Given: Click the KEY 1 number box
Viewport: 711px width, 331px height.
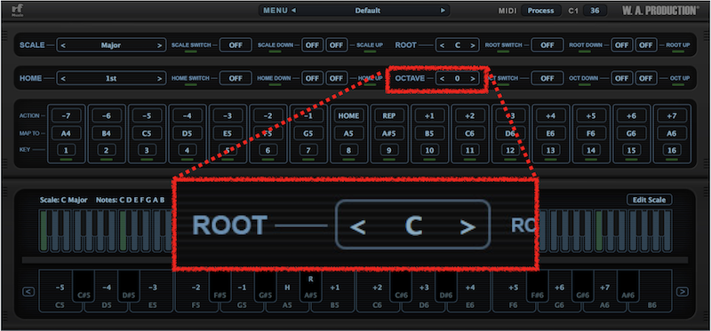Looking at the screenshot, I should tap(67, 150).
